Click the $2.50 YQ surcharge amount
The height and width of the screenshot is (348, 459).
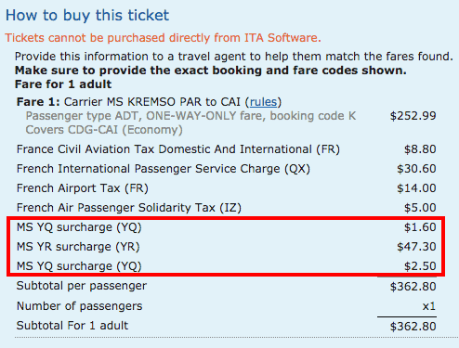point(420,266)
